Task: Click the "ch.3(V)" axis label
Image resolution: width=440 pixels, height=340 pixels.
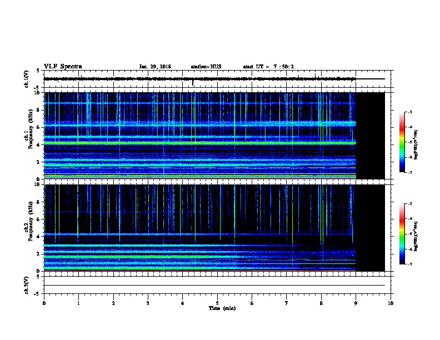Action: tap(26, 285)
